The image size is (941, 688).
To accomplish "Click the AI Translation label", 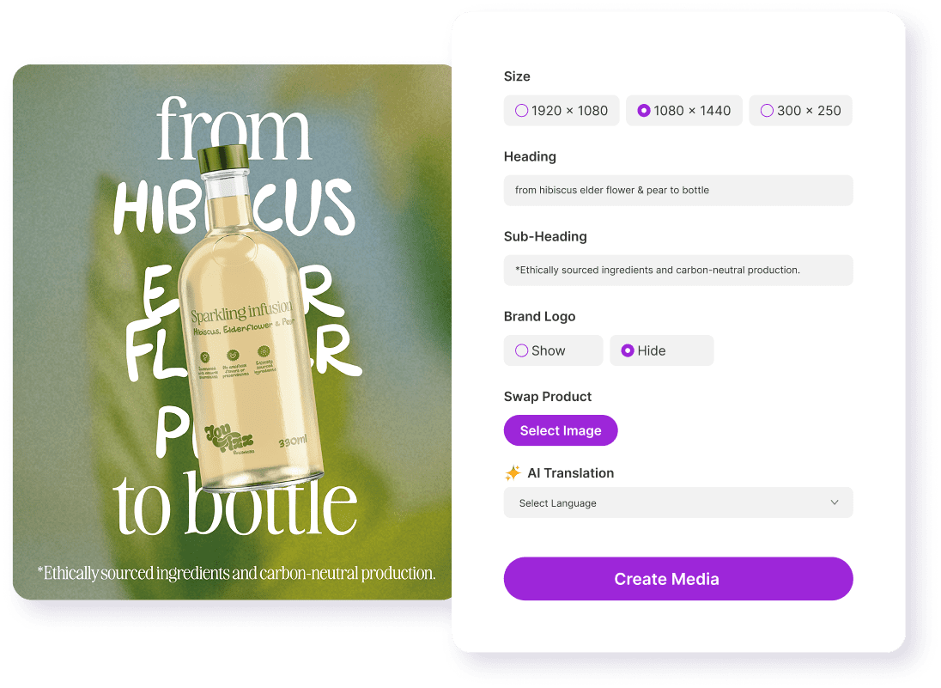I will point(570,473).
